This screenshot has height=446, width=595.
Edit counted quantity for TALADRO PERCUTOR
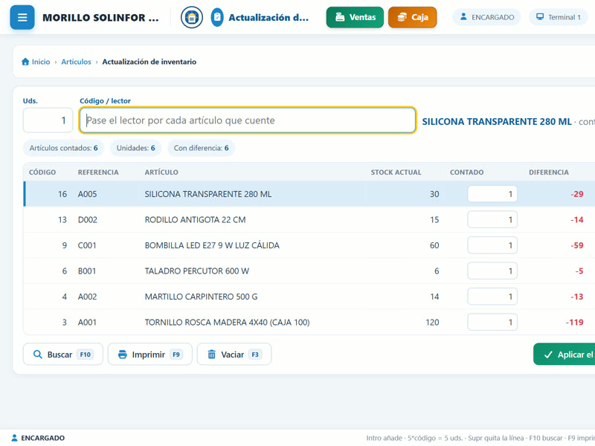492,271
